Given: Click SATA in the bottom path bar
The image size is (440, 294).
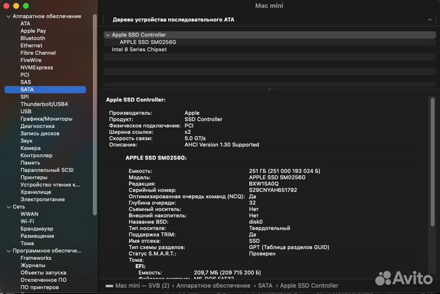Looking at the screenshot, I should [265, 285].
